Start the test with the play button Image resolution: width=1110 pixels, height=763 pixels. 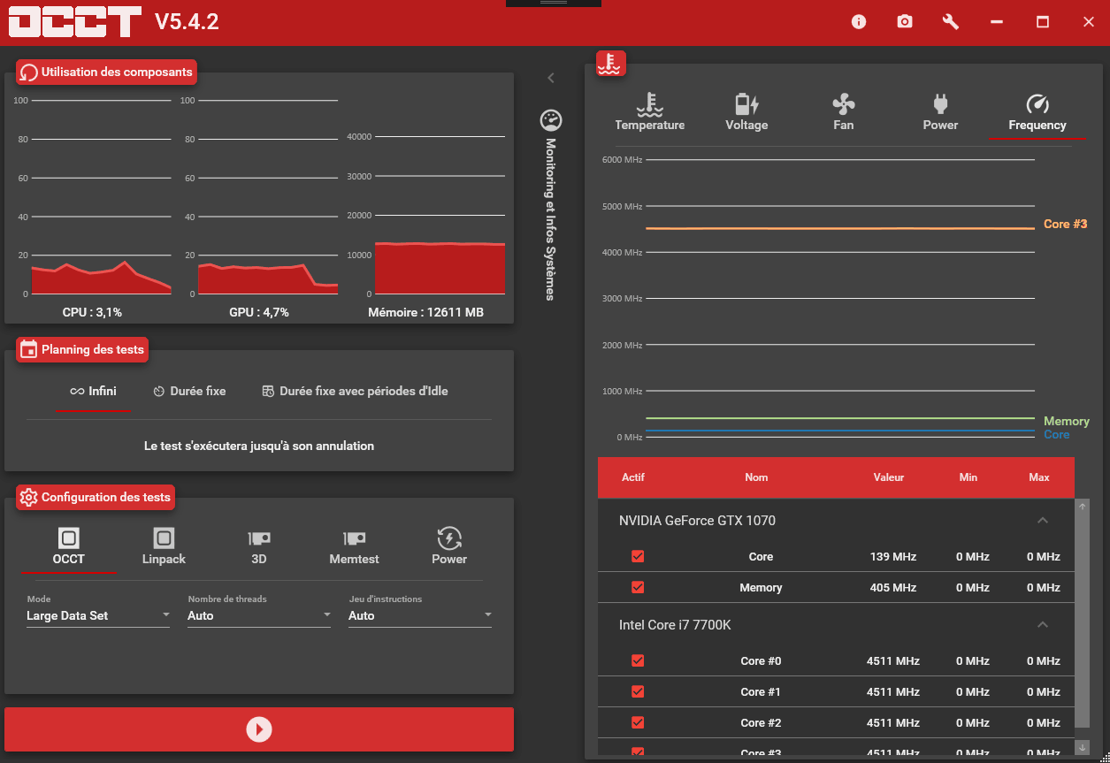pos(259,729)
